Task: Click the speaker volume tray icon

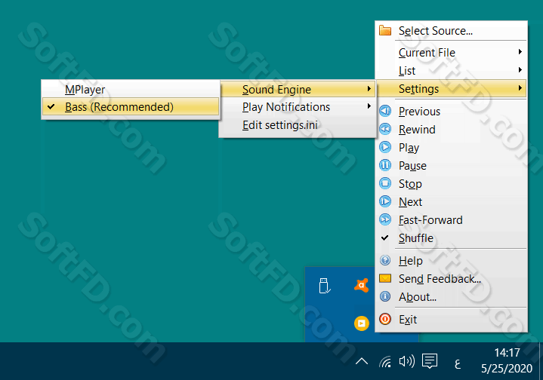Action: click(x=406, y=362)
